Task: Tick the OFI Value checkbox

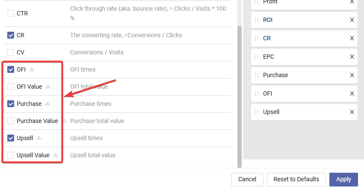Action: click(x=11, y=87)
